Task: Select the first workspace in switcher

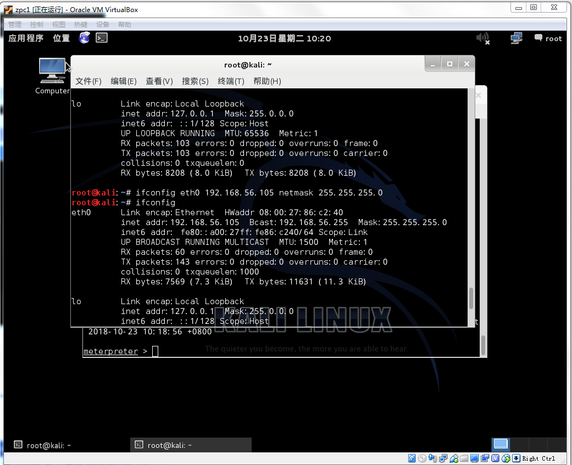Action: [x=501, y=445]
